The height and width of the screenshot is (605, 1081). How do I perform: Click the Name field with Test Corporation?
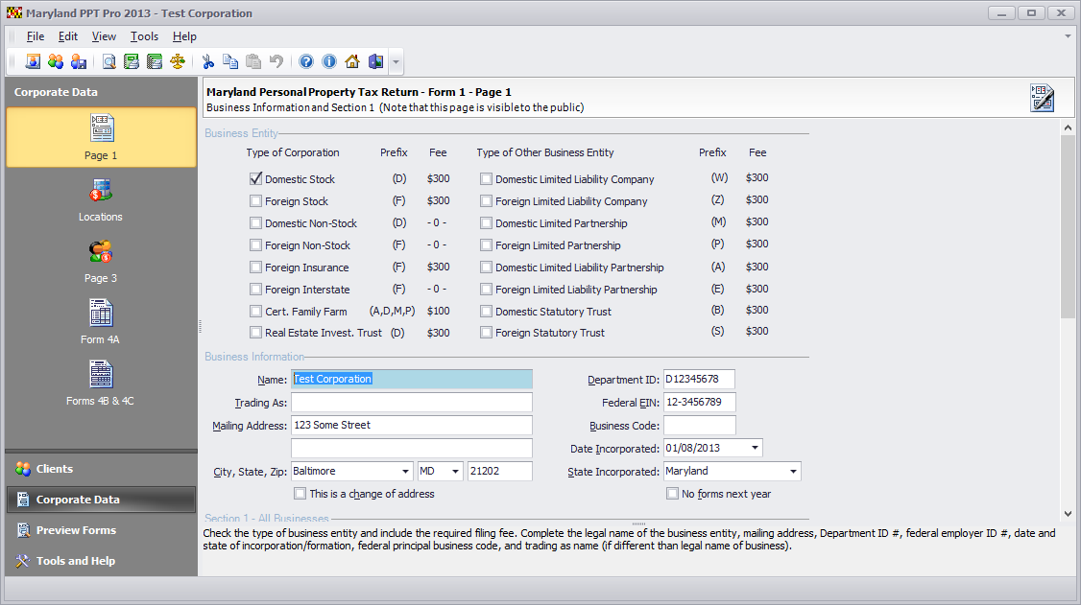[412, 380]
